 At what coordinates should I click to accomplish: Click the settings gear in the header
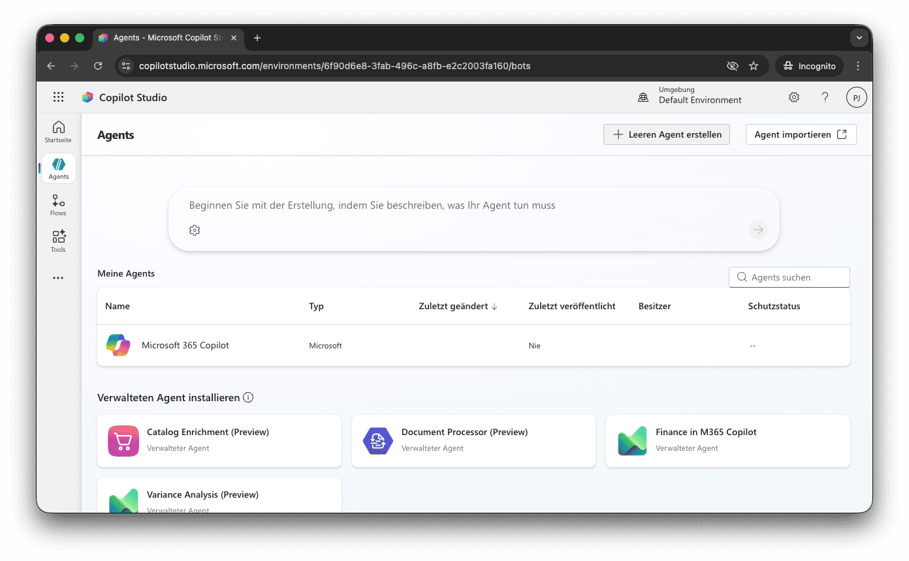tap(794, 97)
